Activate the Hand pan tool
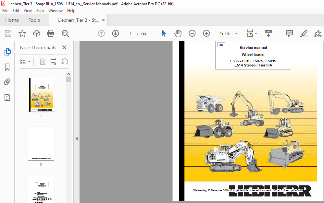 point(178,33)
